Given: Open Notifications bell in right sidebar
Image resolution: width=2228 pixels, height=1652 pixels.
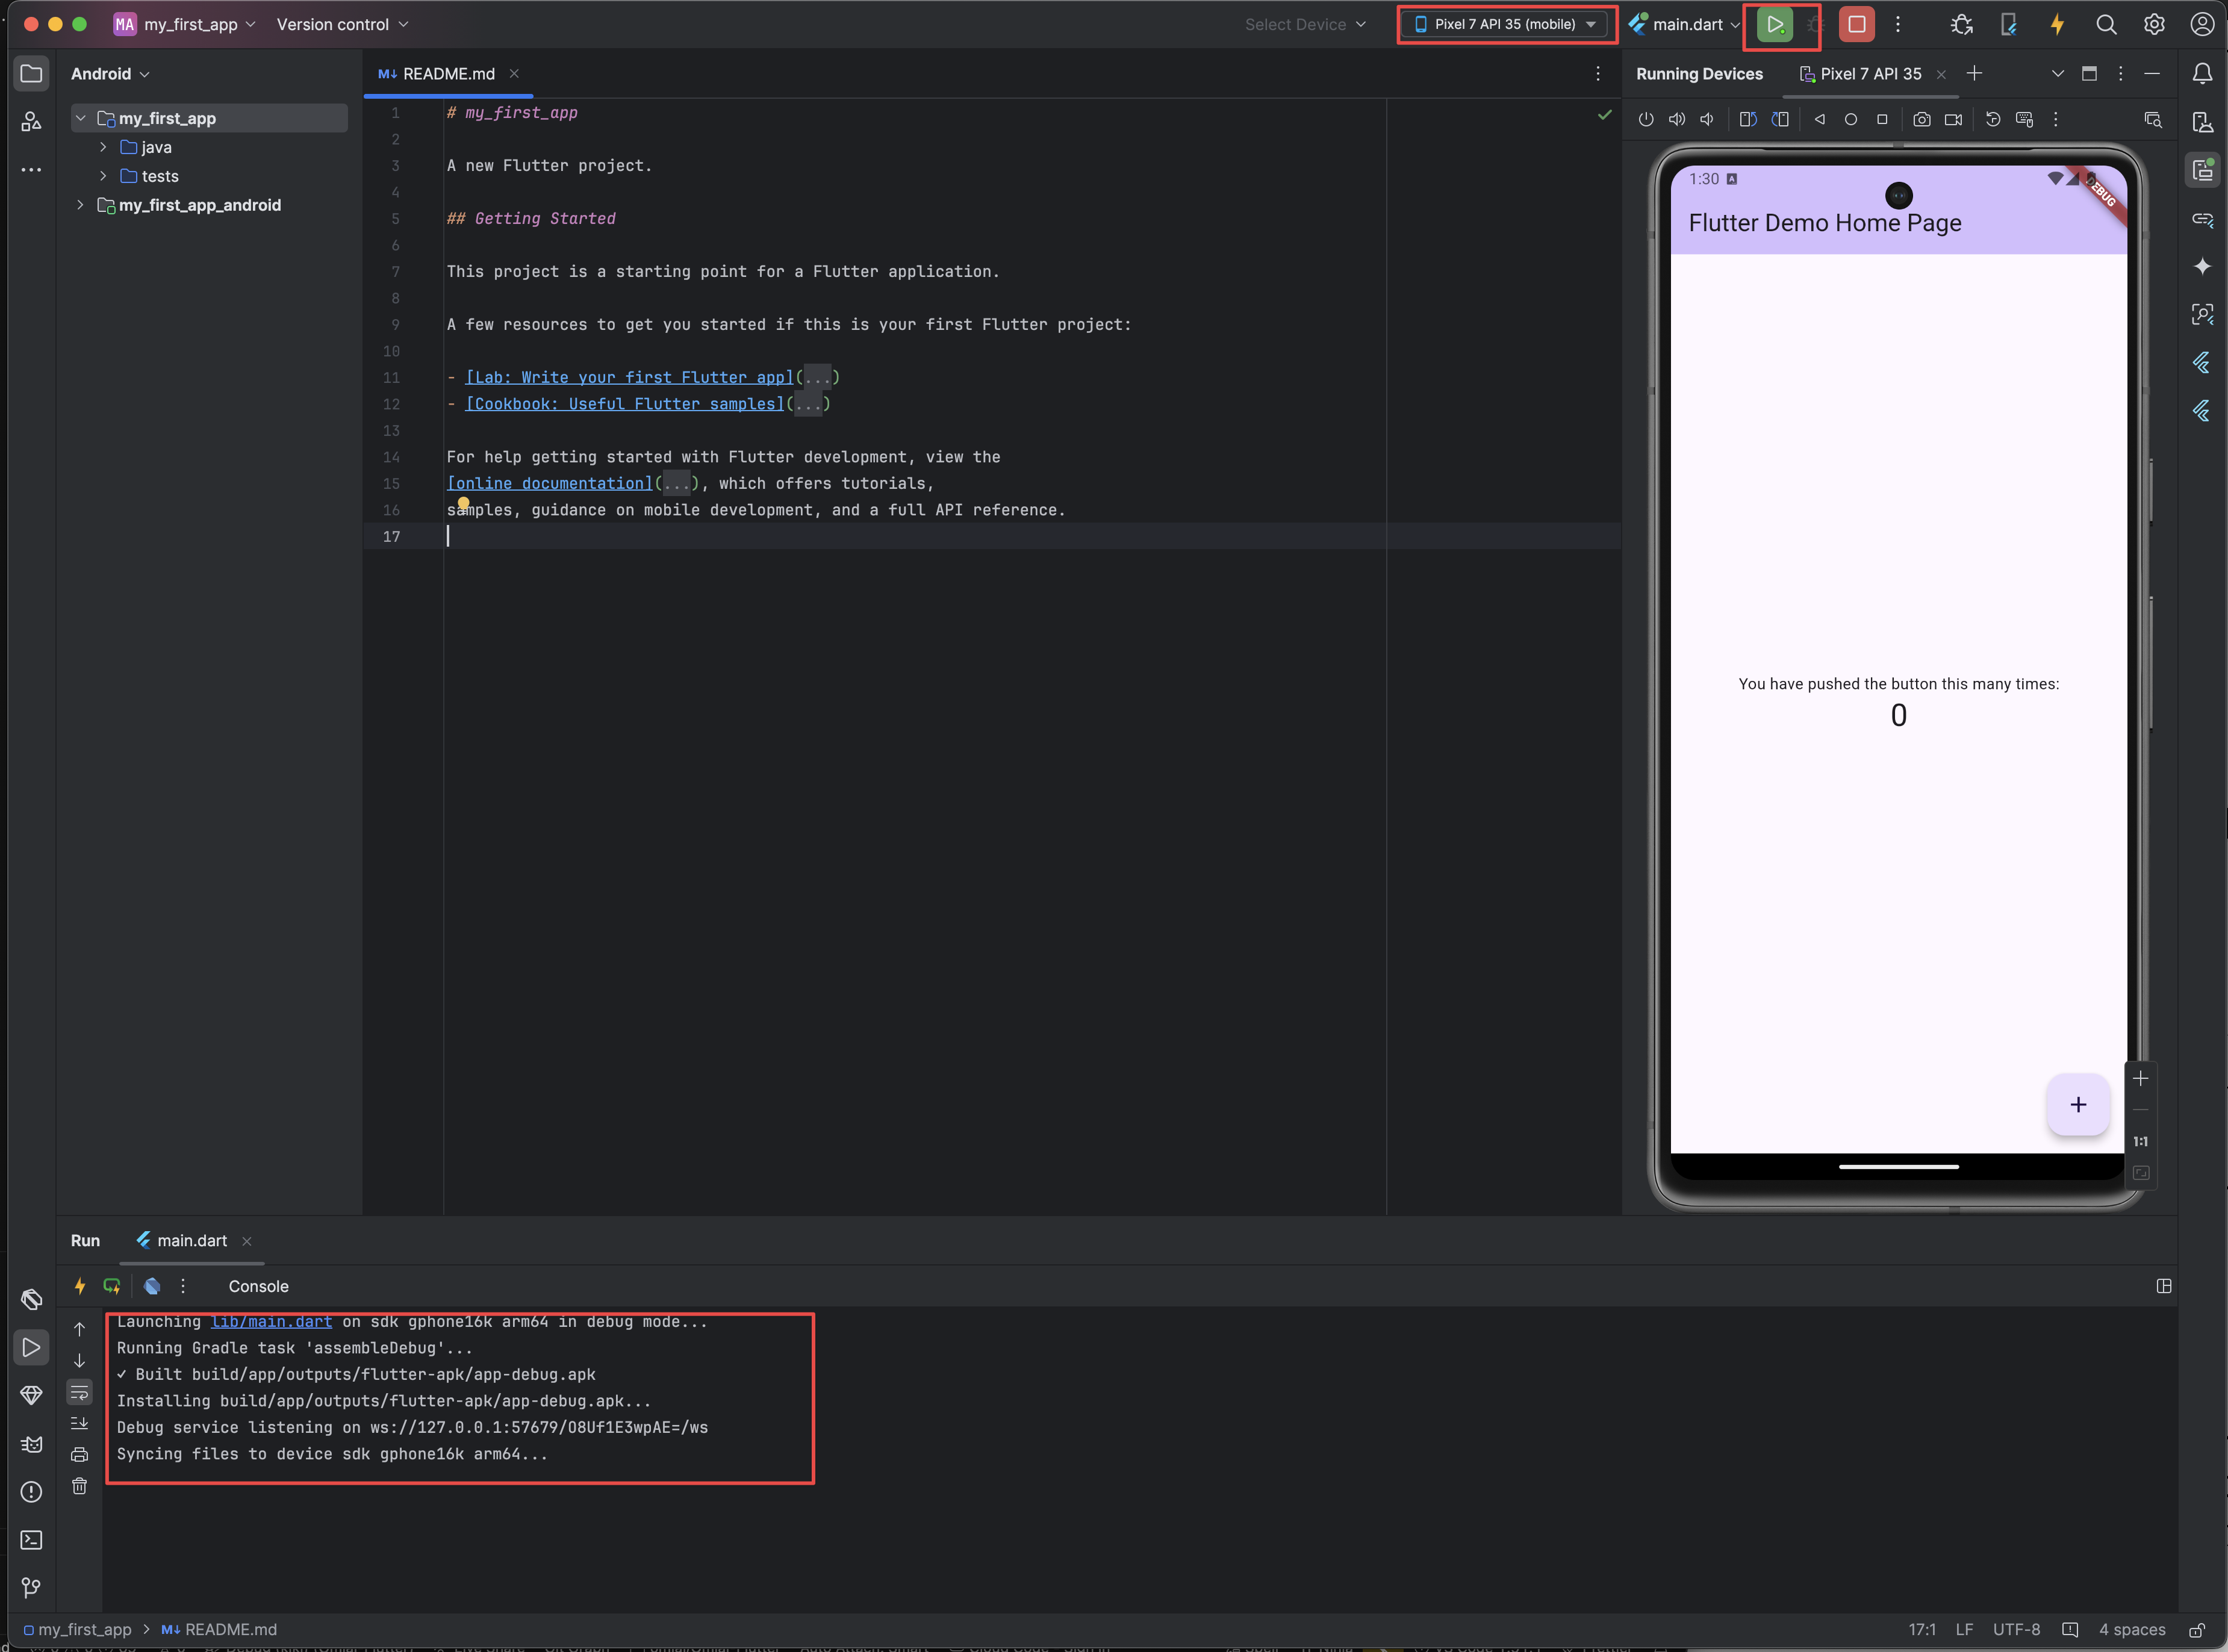Looking at the screenshot, I should tap(2202, 73).
